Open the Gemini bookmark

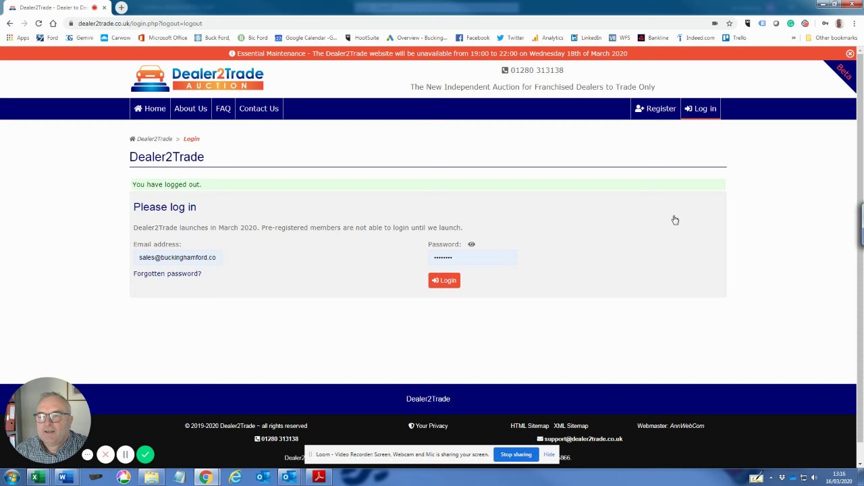[x=80, y=38]
